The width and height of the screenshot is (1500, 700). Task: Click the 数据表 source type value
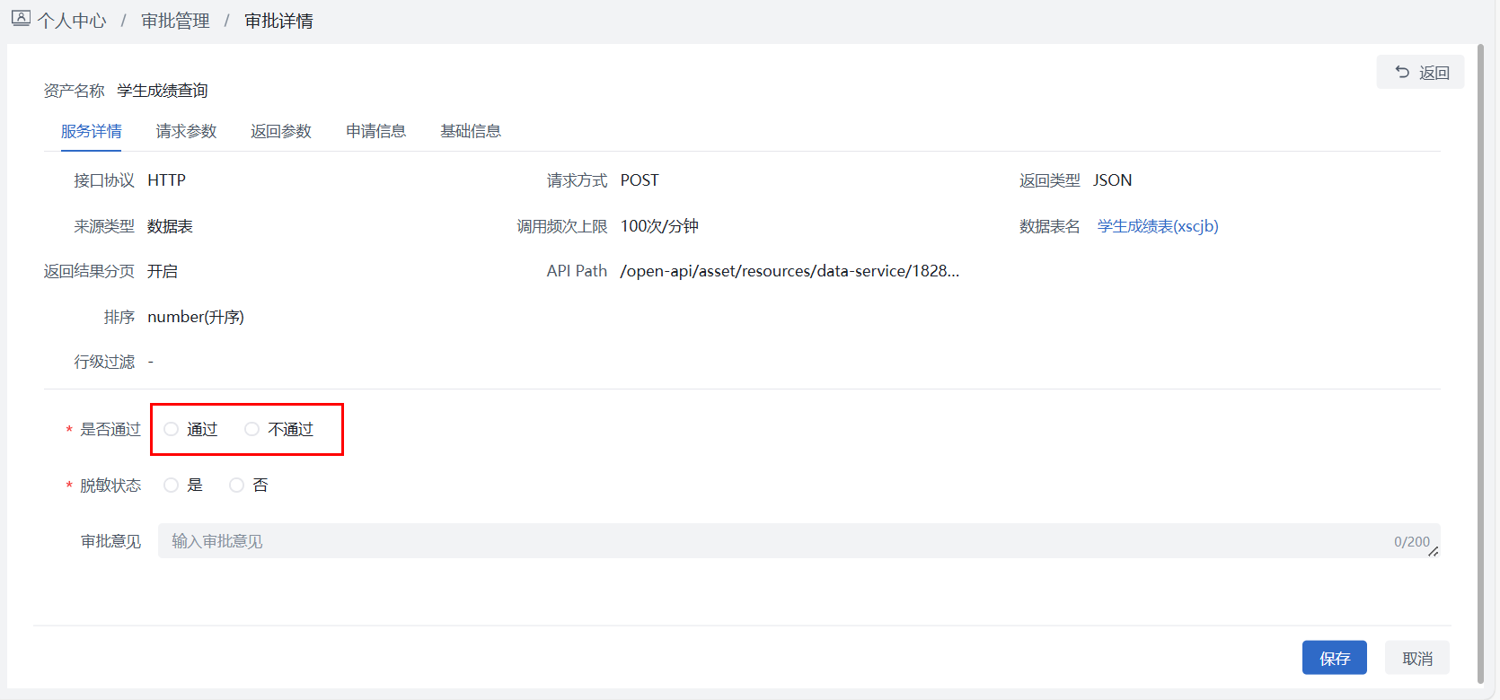(x=170, y=226)
